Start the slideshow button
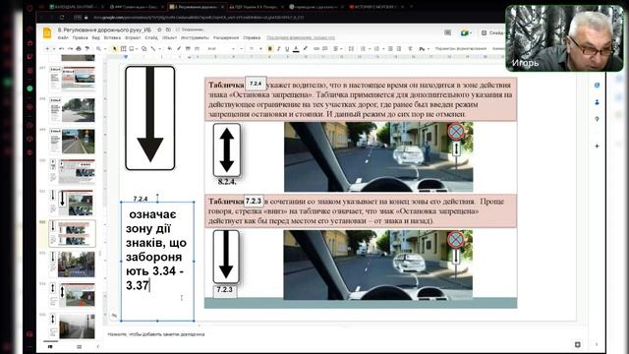The width and height of the screenshot is (629, 354). point(492,32)
